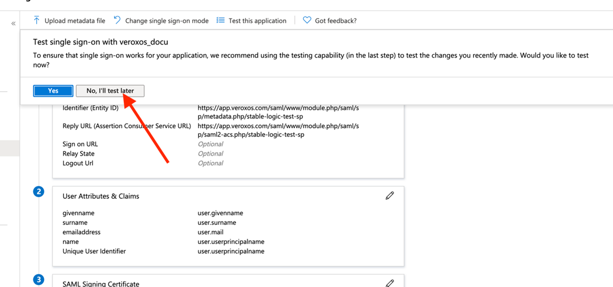Click the name claim label

tap(71, 242)
